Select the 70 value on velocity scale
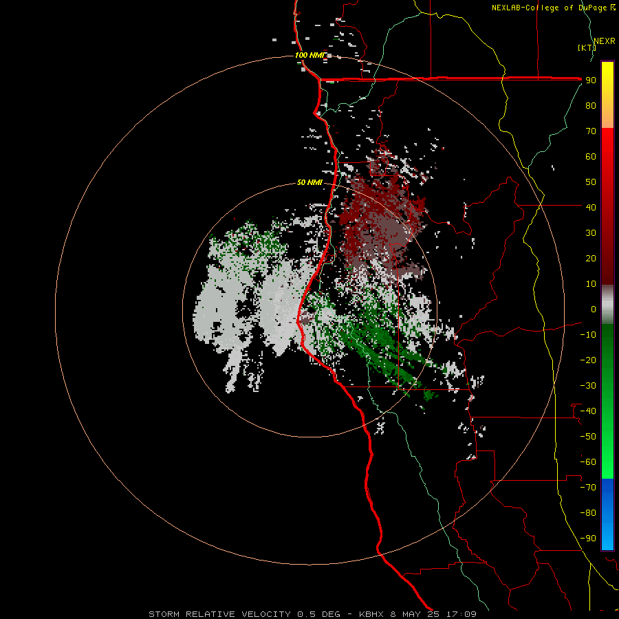The width and height of the screenshot is (619, 619). click(591, 131)
